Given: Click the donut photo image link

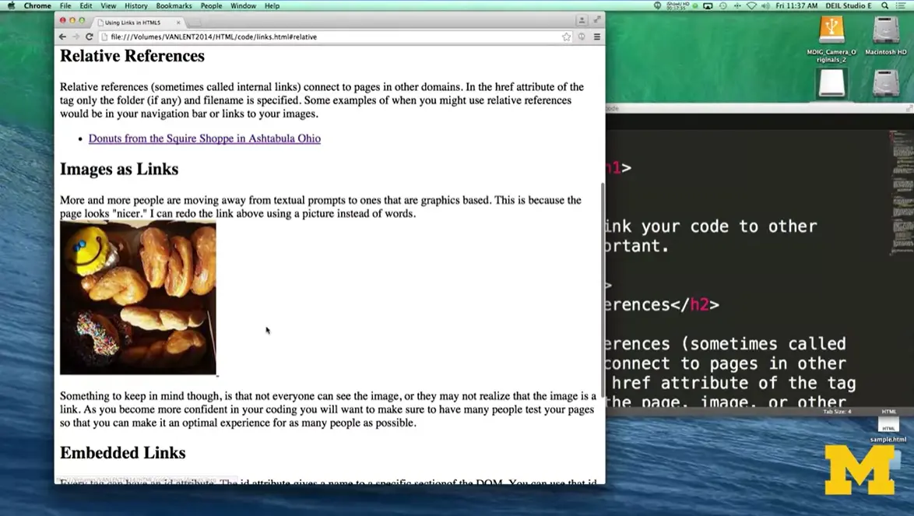Looking at the screenshot, I should pyautogui.click(x=138, y=297).
